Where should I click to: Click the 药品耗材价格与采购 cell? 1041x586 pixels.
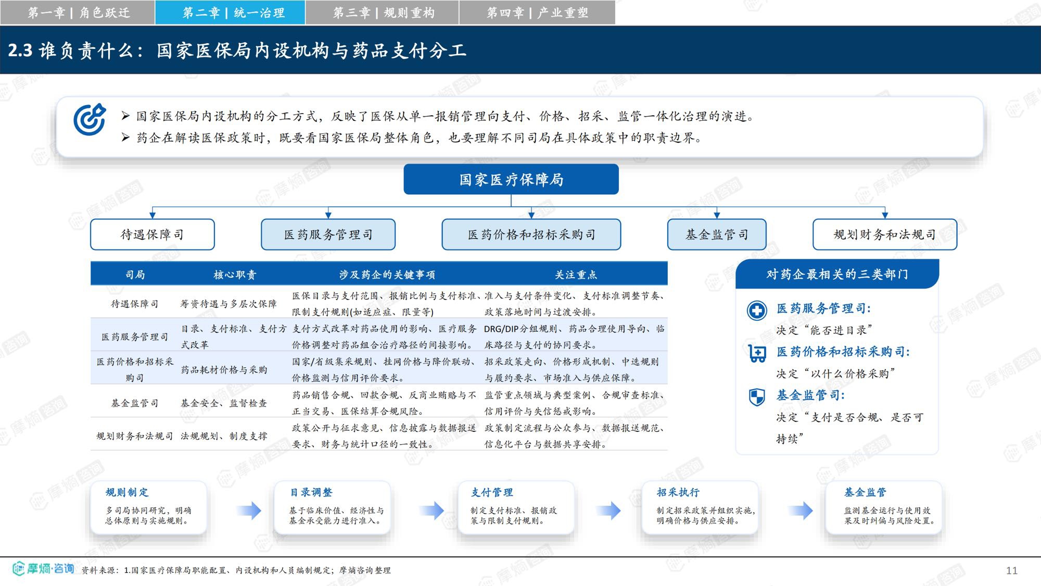click(x=224, y=369)
